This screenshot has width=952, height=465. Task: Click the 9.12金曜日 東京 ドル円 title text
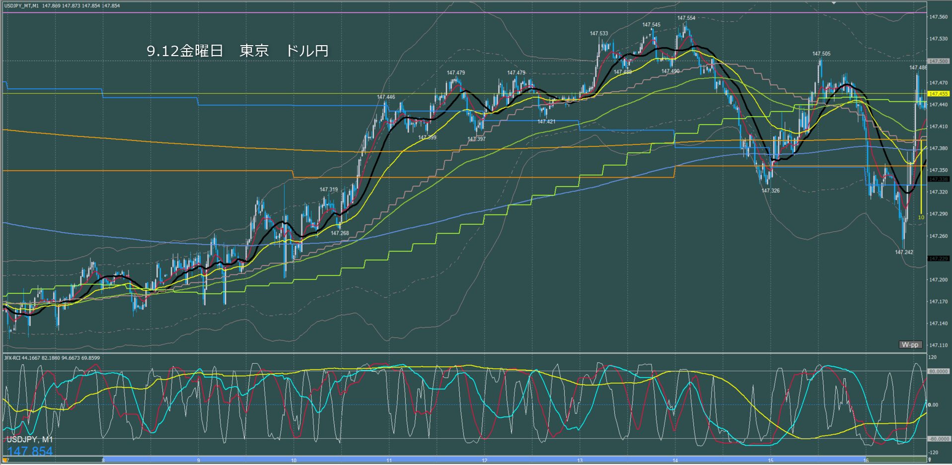pos(237,51)
